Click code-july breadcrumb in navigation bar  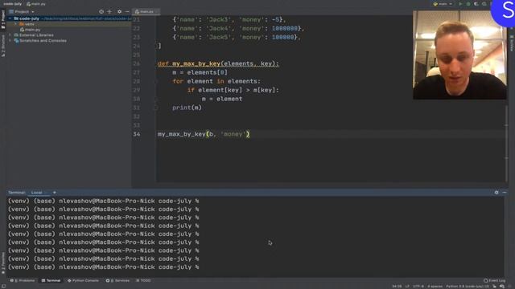tap(12, 4)
